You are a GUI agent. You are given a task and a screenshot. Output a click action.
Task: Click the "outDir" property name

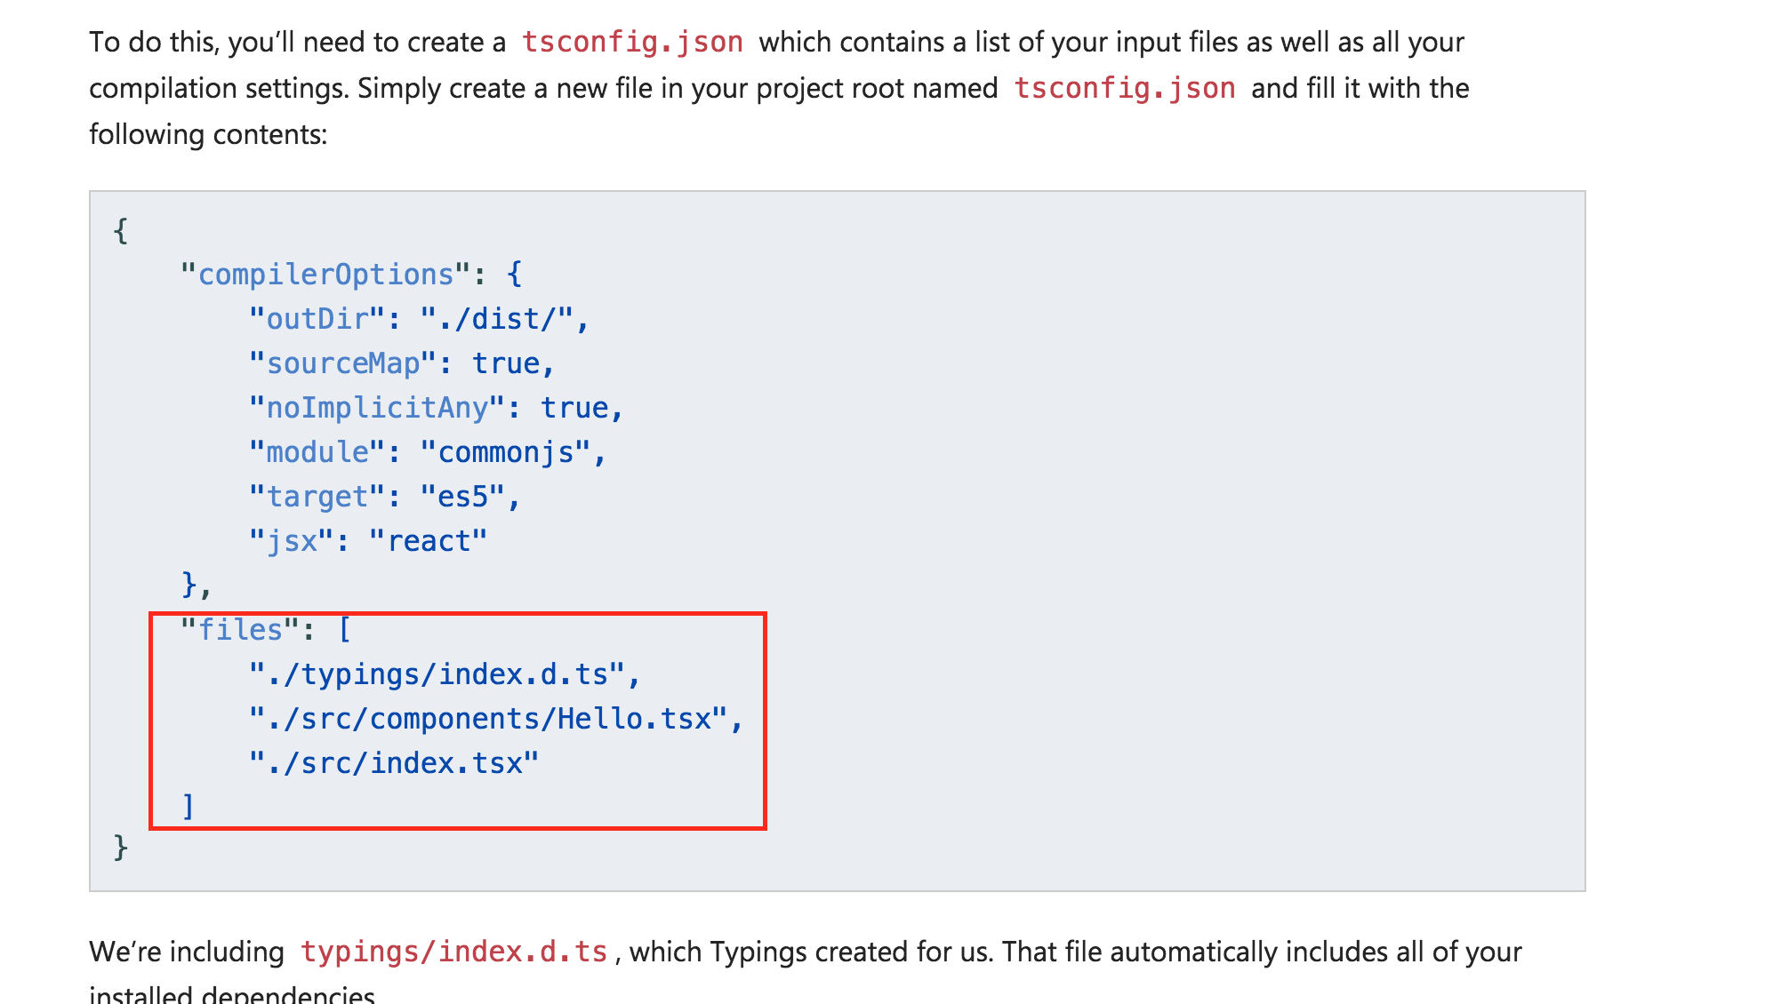click(x=317, y=319)
